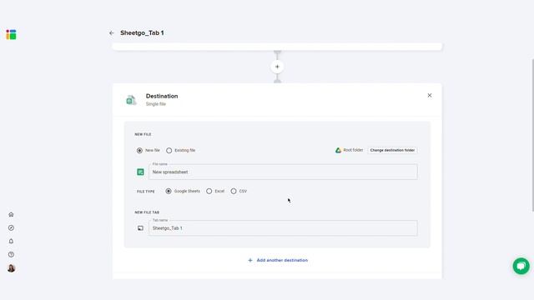Screen dimensions: 534x300
Task: Choose CSV file type
Action: (x=234, y=191)
